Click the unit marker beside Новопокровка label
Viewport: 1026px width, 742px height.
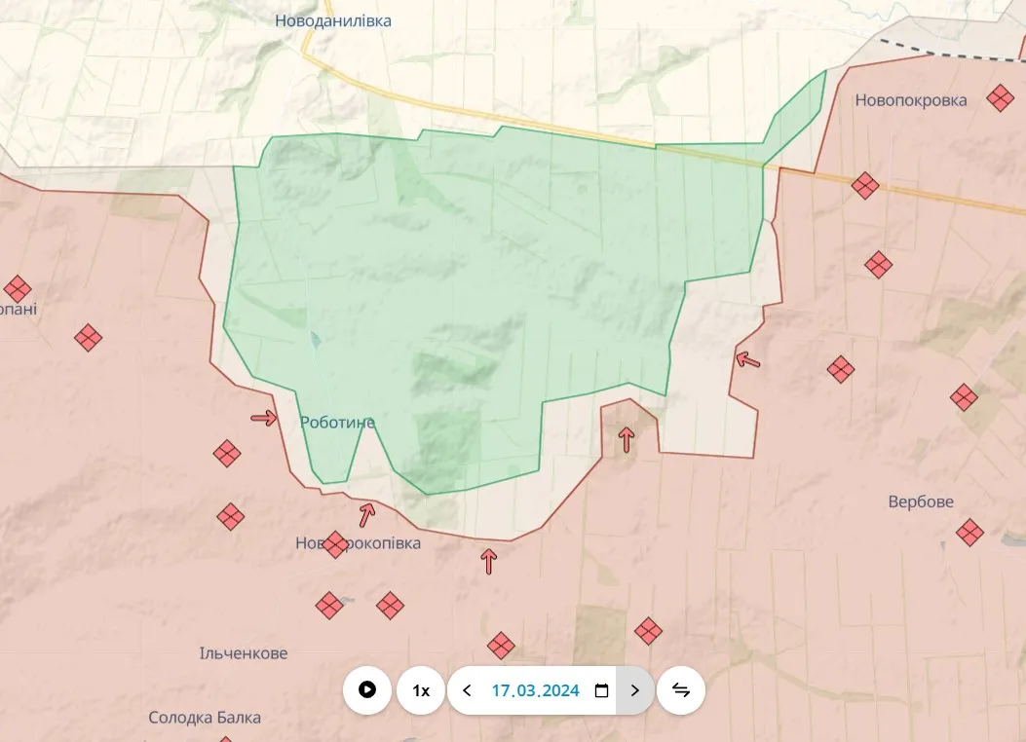(1000, 97)
